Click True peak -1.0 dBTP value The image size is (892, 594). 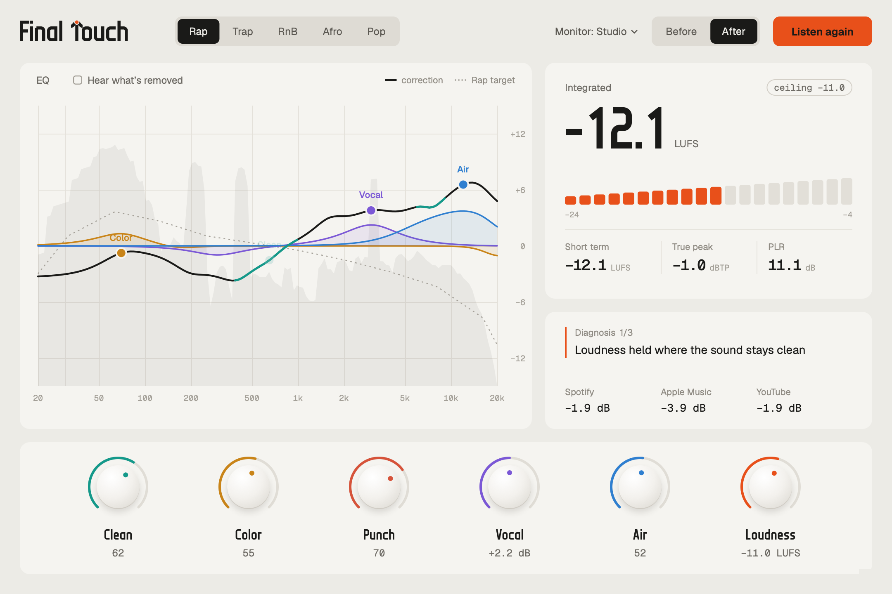[x=700, y=265]
